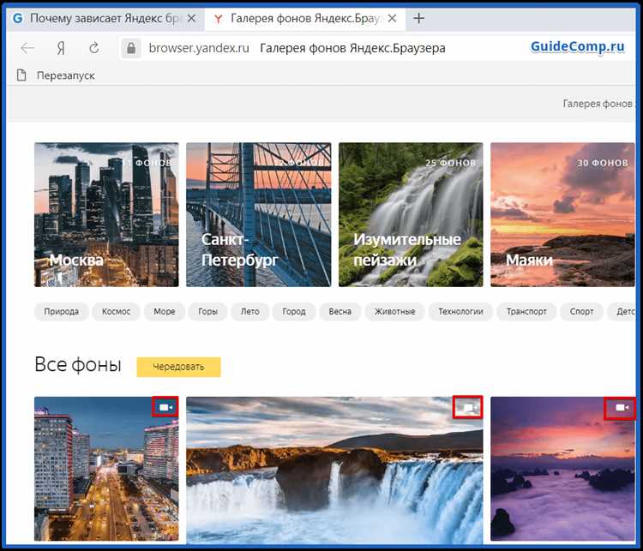643x551 pixels.
Task: Click the back navigation arrow
Action: click(x=27, y=48)
